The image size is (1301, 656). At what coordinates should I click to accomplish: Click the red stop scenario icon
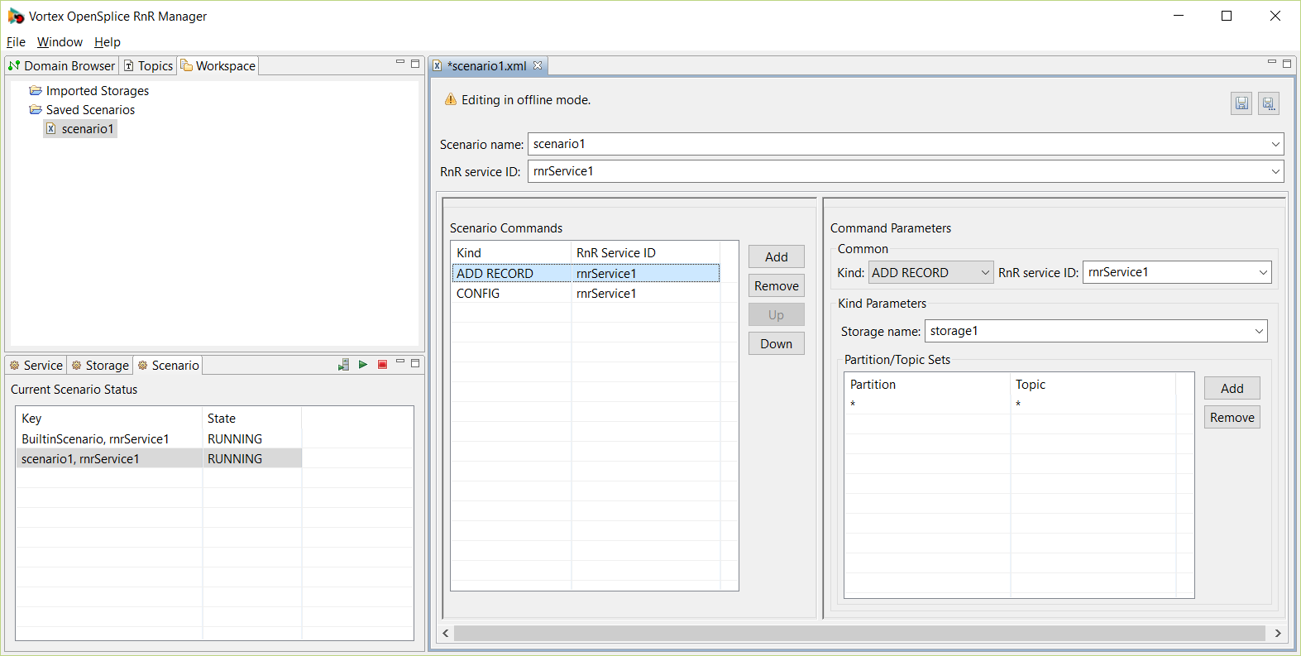tap(382, 364)
